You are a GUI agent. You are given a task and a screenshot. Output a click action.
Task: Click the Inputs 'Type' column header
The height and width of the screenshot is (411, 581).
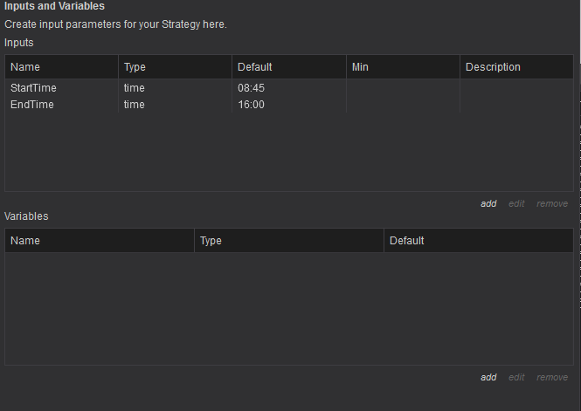pyautogui.click(x=135, y=67)
